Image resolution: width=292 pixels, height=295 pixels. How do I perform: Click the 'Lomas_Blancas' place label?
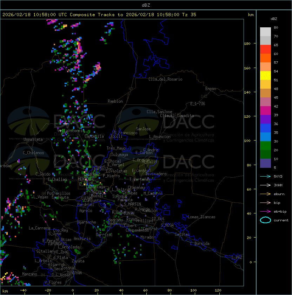coord(201,217)
